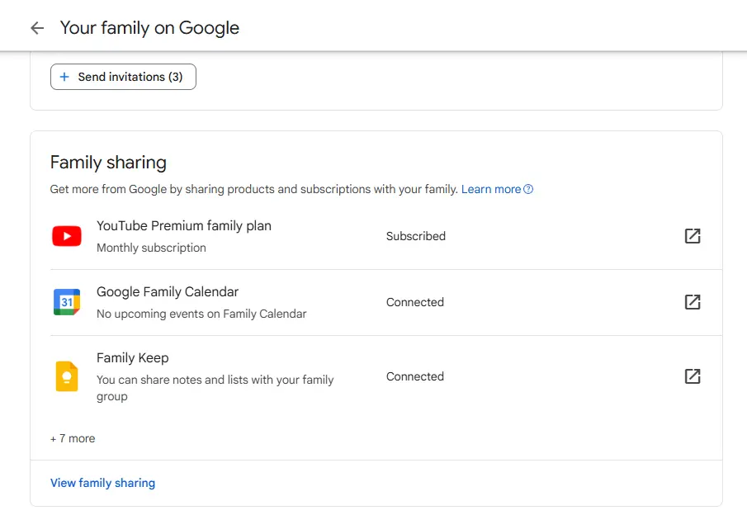The image size is (747, 515).
Task: Click Connected status for Family Calendar
Action: point(415,302)
